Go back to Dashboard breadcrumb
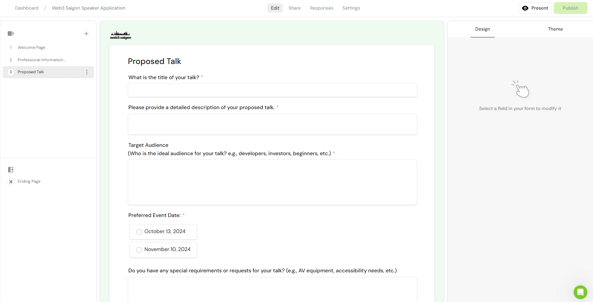The image size is (593, 302). coord(27,8)
